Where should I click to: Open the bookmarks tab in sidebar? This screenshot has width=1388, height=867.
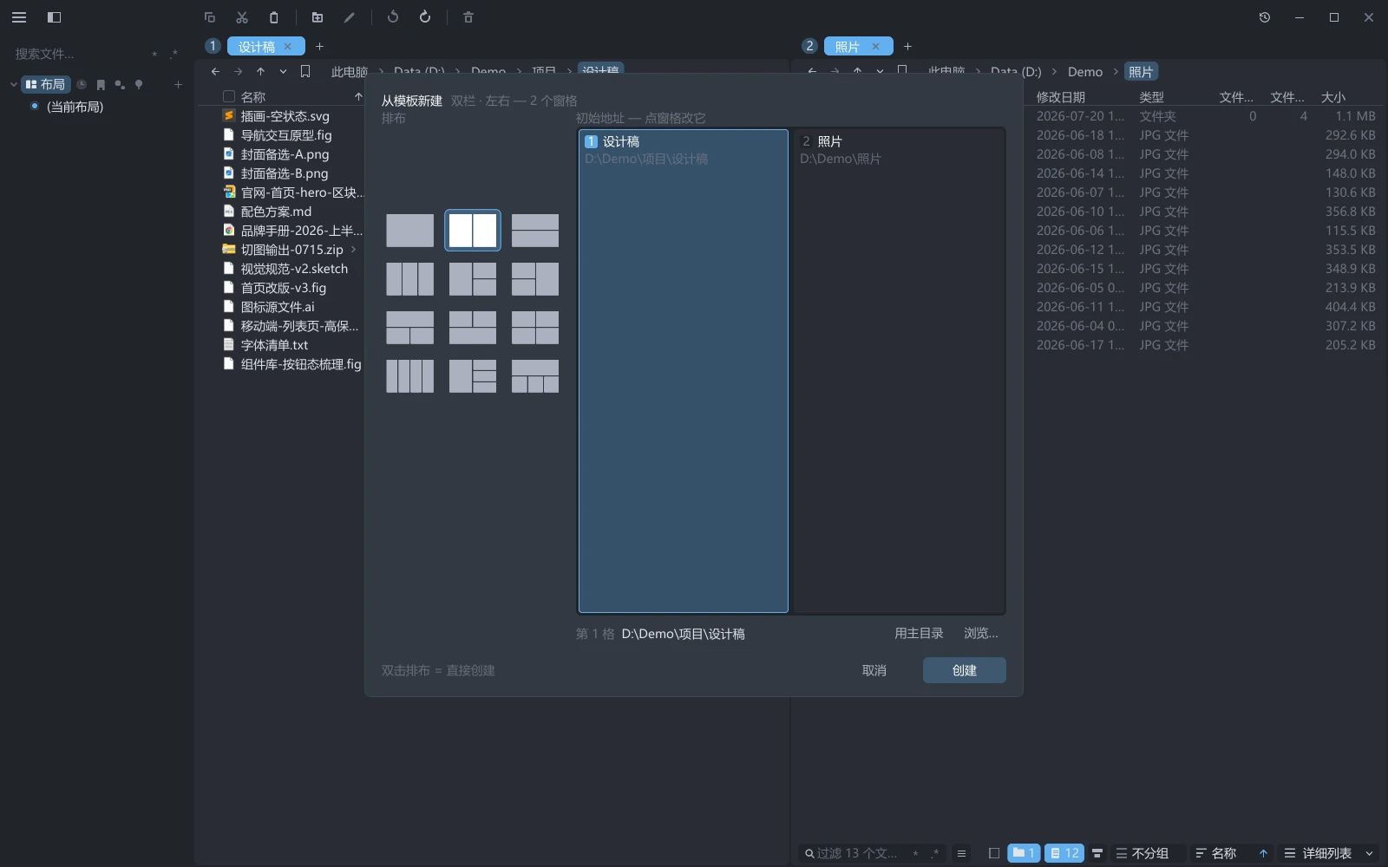101,84
